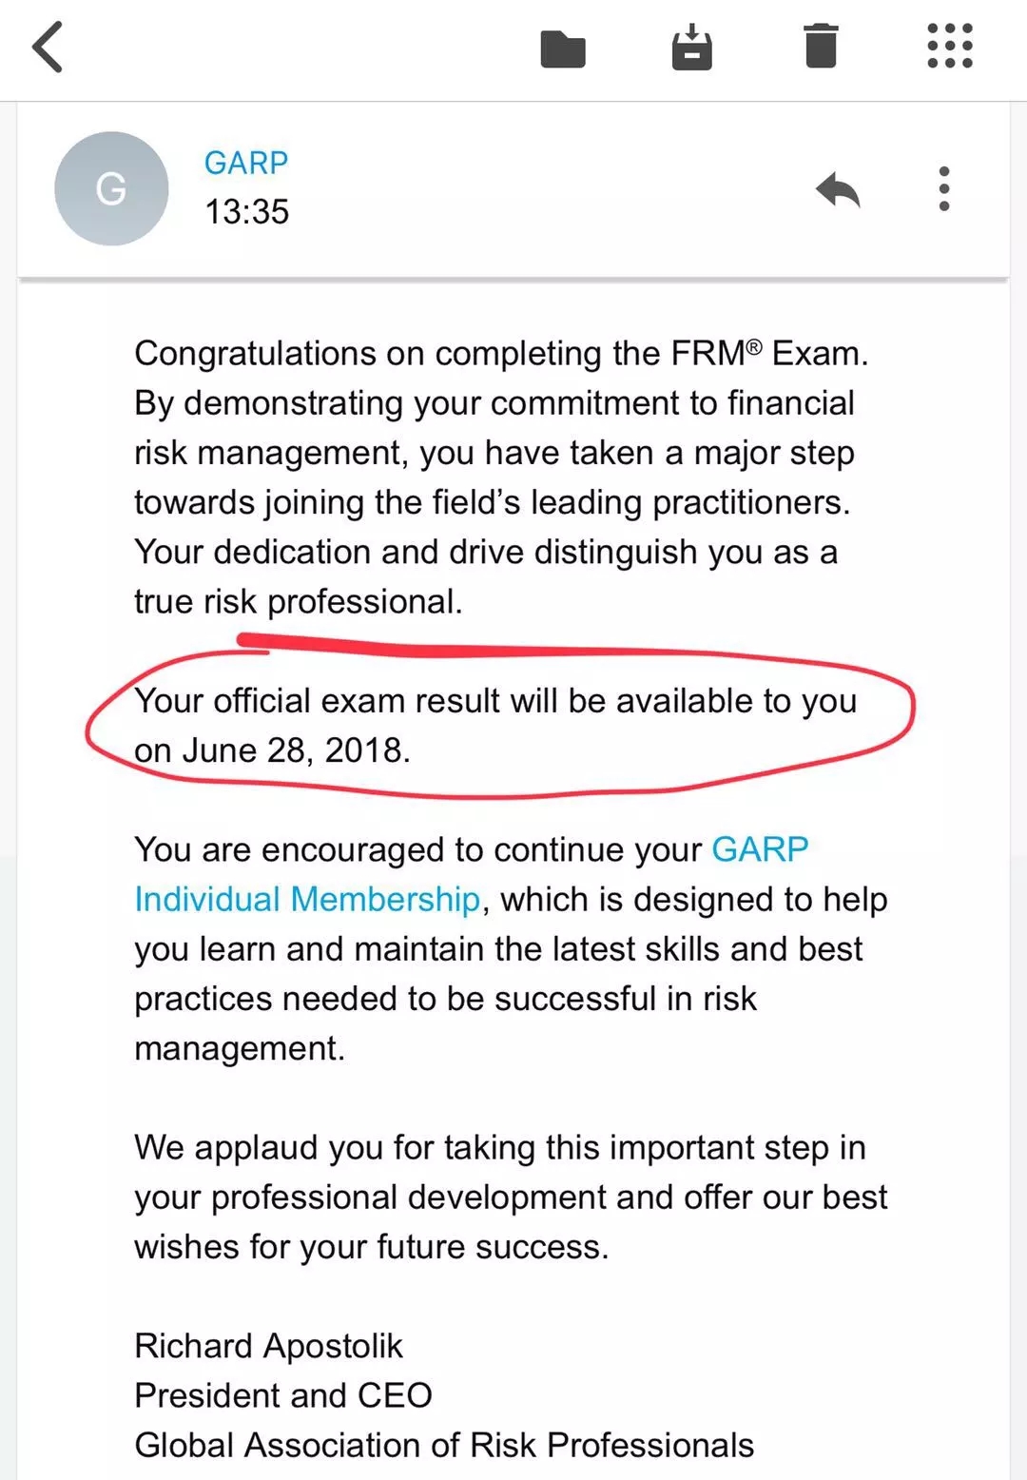Follow the blue GARP link in the body
This screenshot has width=1027, height=1480.
[x=760, y=848]
